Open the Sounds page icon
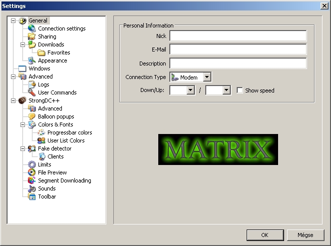331x246 pixels. [32, 188]
